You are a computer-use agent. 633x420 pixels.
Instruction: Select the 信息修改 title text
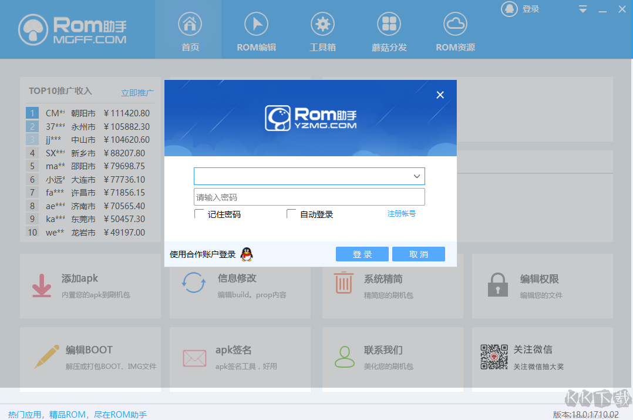click(237, 278)
